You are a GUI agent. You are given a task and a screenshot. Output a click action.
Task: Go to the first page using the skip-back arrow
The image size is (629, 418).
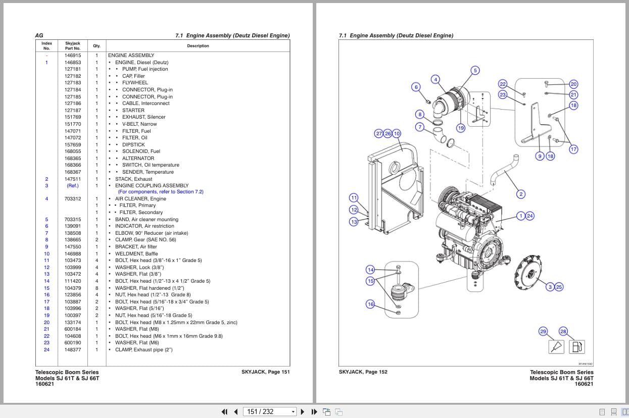coord(225,411)
